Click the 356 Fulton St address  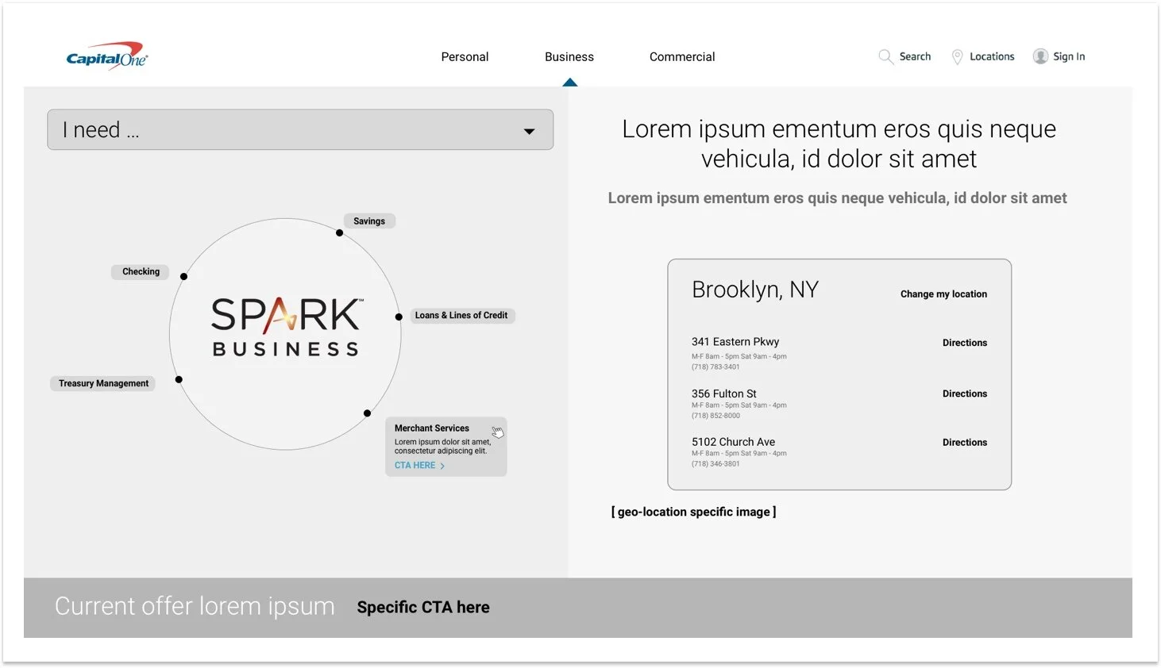point(724,394)
